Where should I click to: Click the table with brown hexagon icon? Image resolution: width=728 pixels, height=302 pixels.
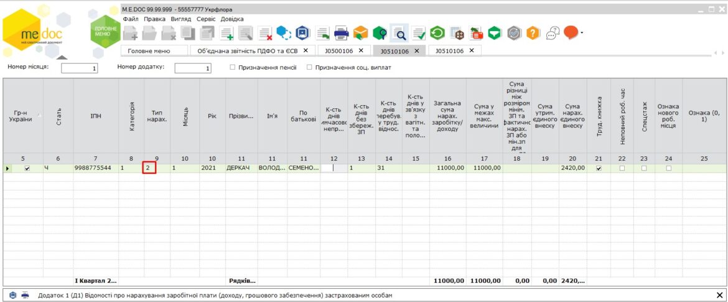click(457, 33)
